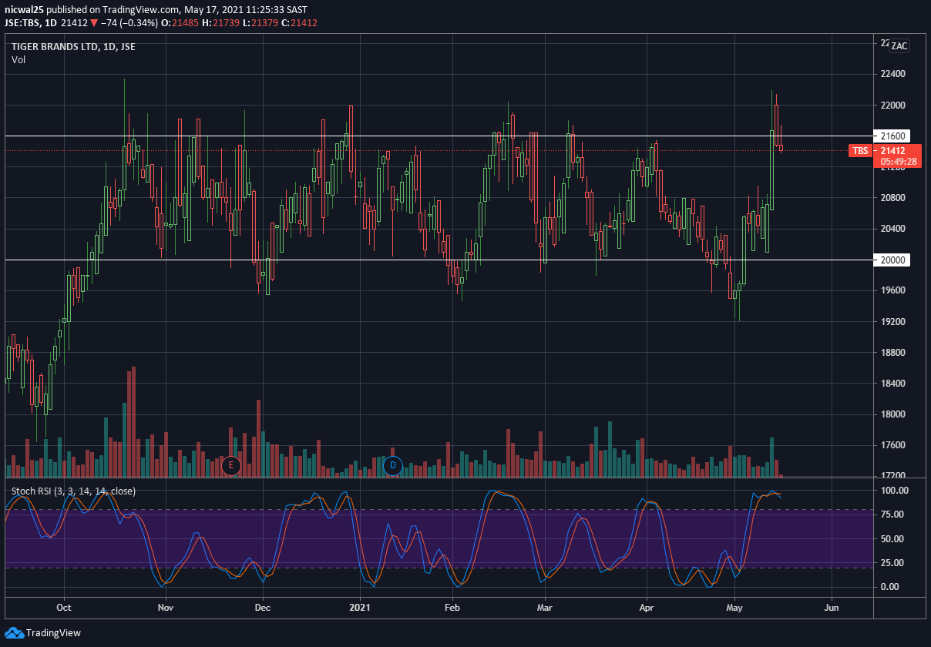
Task: Click the 20400 price axis label
Action: [x=892, y=229]
